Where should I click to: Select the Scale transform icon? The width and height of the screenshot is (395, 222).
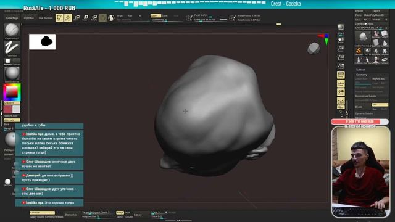pos(85,18)
